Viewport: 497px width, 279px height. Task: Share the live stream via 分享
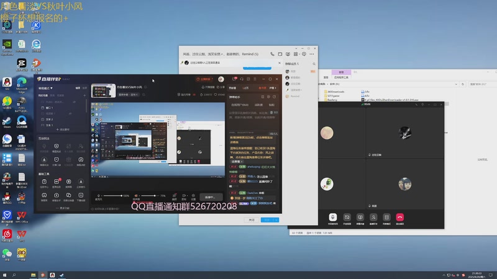(222, 87)
